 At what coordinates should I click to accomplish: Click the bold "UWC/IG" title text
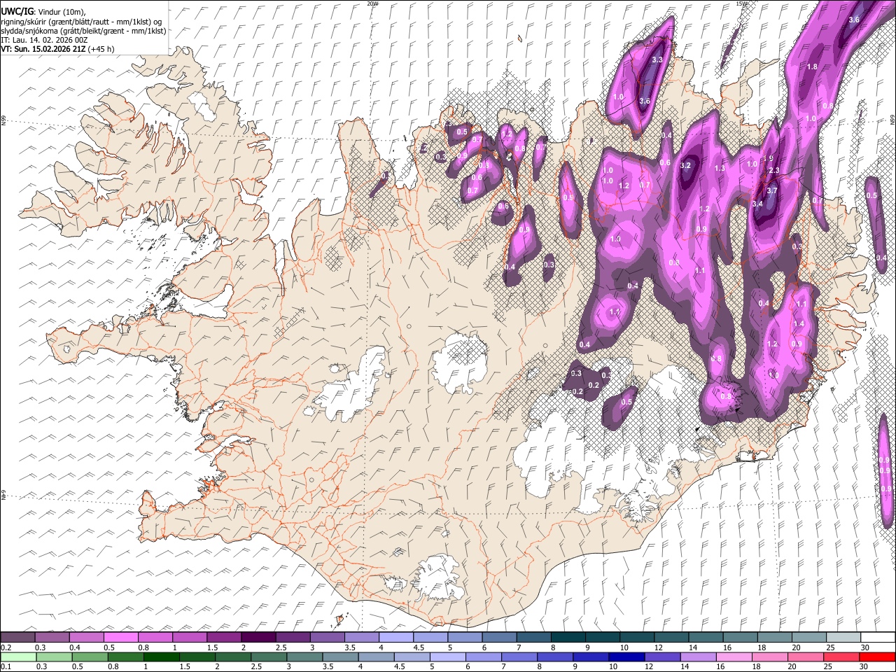[x=17, y=12]
